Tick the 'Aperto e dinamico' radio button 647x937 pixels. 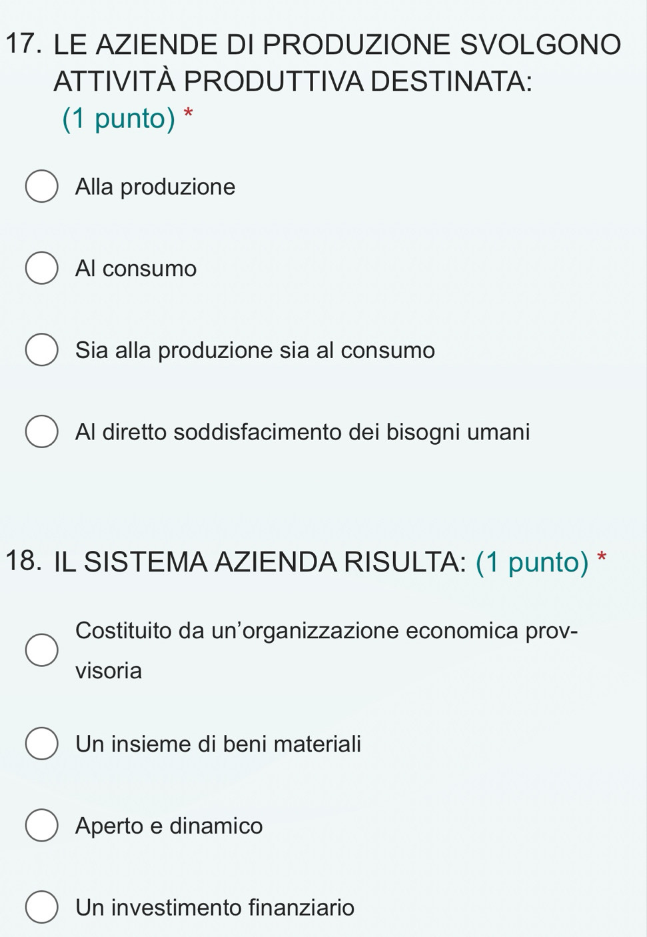(41, 826)
